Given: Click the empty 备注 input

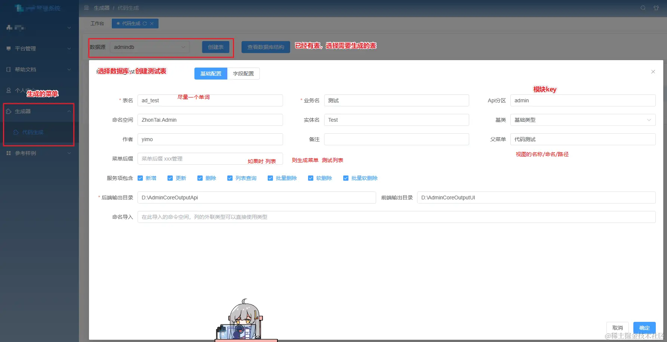Looking at the screenshot, I should (397, 139).
